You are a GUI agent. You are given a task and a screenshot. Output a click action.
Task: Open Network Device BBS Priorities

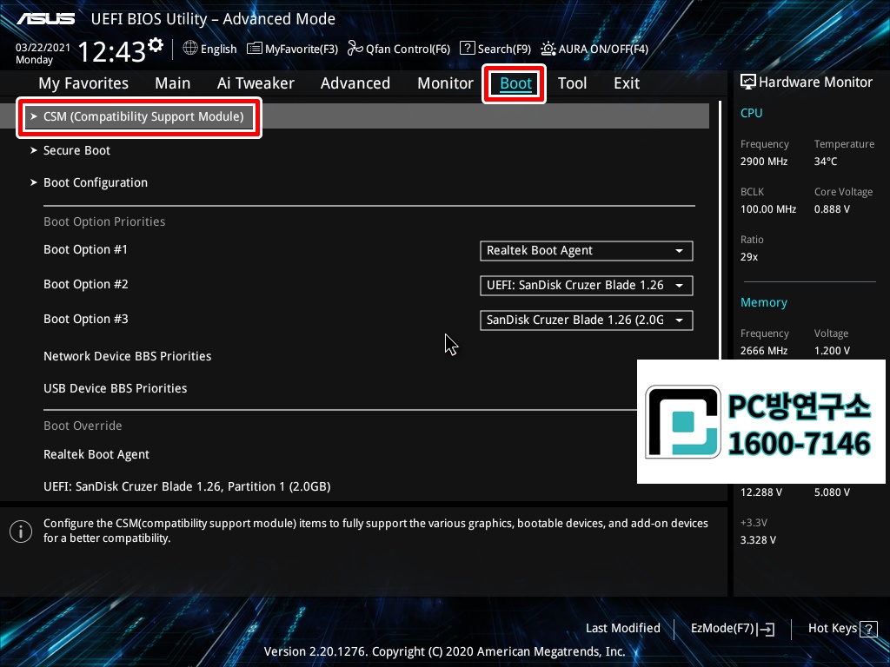point(128,356)
